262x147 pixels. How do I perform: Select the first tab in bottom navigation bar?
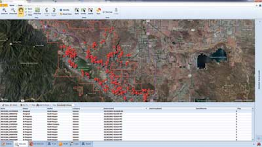click(x=7, y=144)
